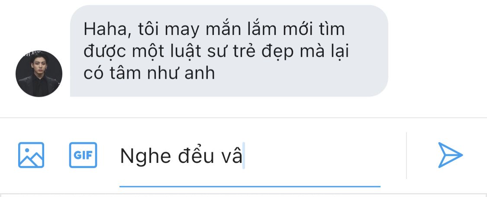The image size is (487, 197).
Task: Open the sender's profile avatar
Action: (x=39, y=74)
